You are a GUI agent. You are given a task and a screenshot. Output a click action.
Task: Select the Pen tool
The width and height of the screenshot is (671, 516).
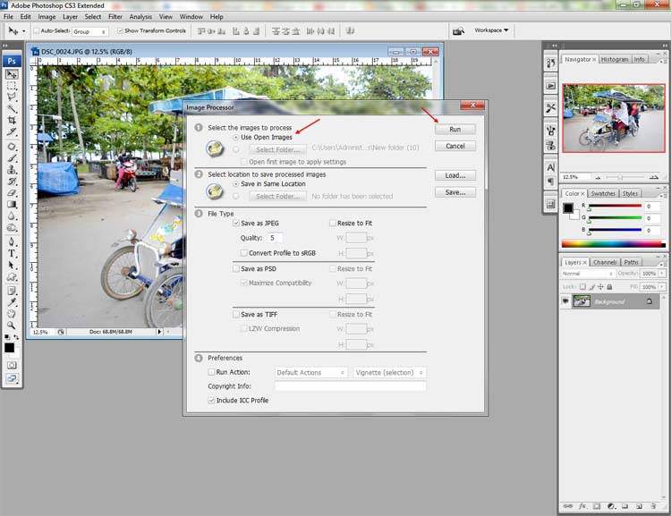[12, 241]
